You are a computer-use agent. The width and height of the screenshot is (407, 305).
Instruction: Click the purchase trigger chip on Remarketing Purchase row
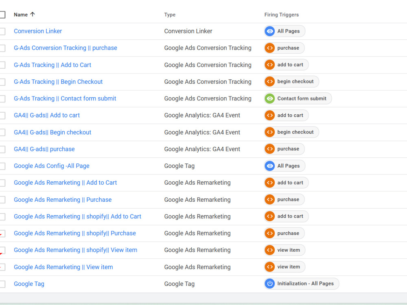click(x=284, y=199)
